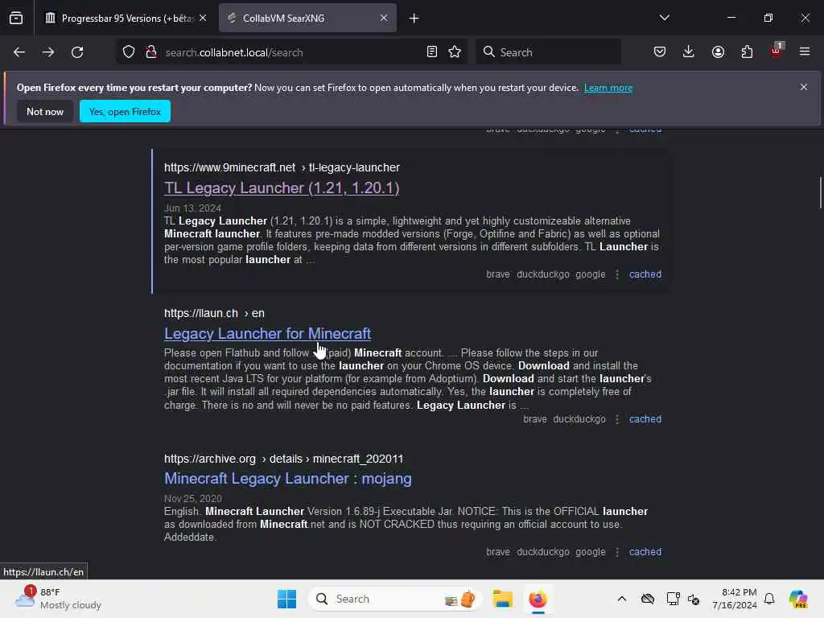Click the Nov 25, 2020 date text

(193, 499)
